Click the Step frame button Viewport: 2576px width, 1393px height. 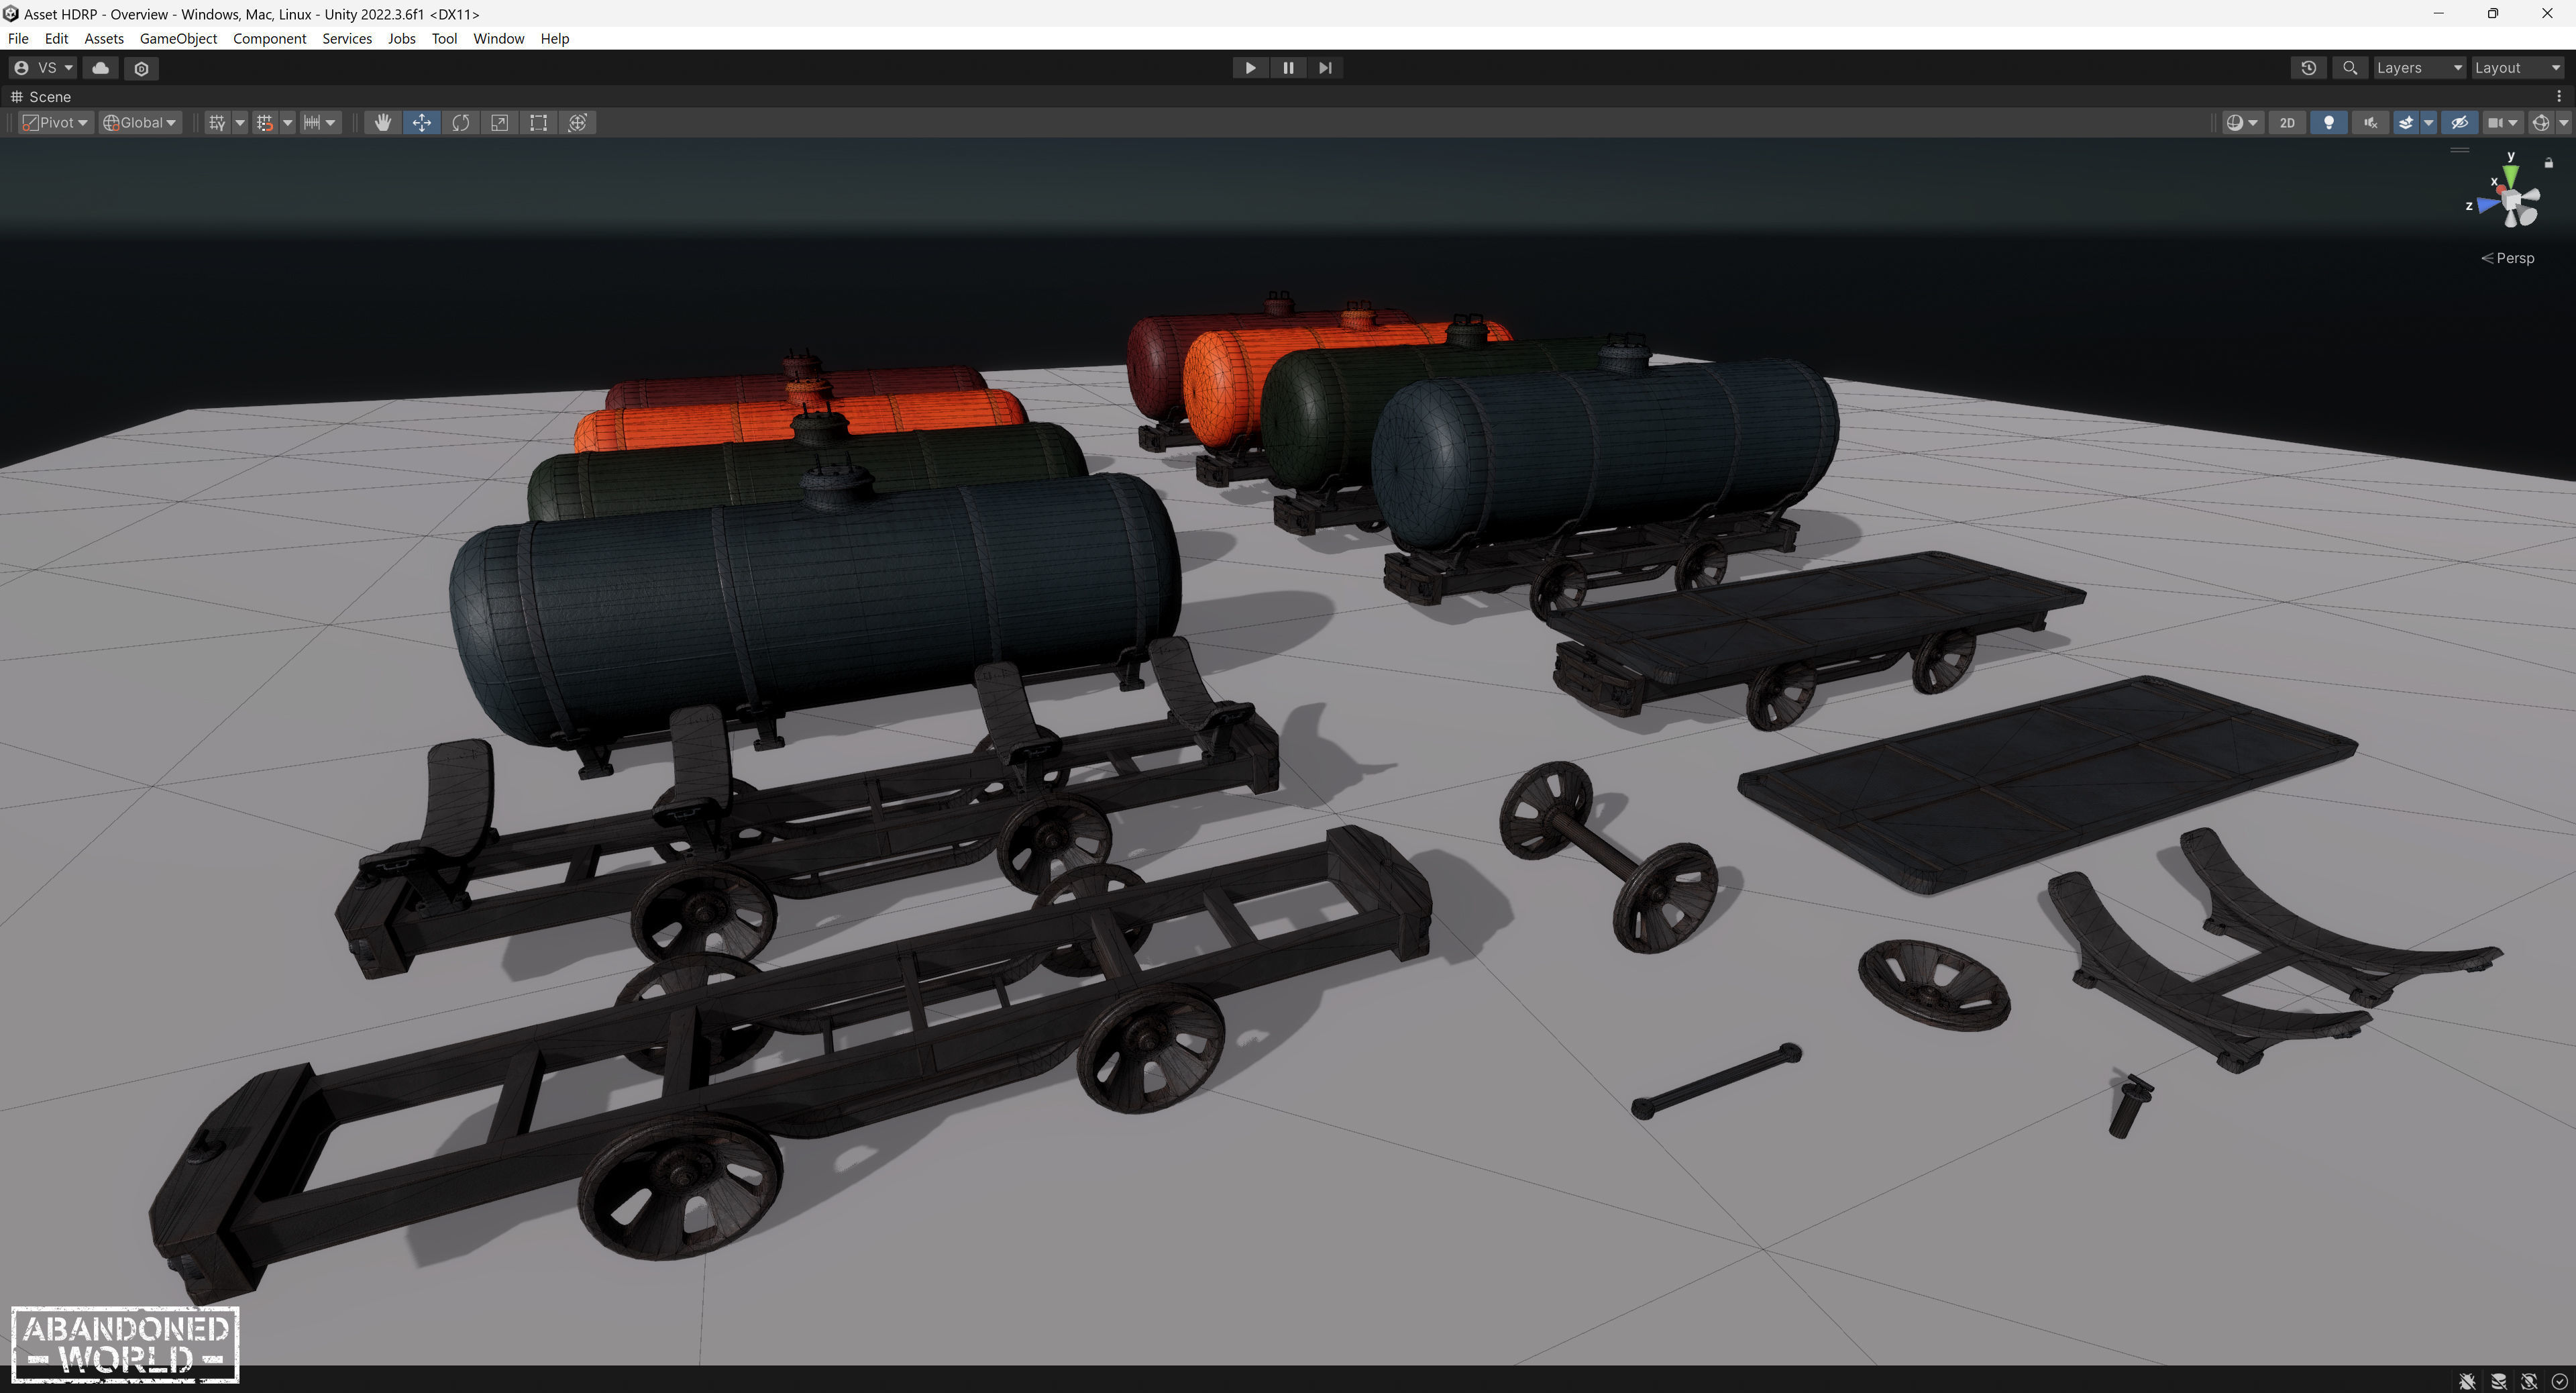coord(1325,68)
